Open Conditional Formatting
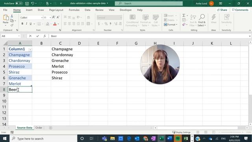The width and height of the screenshot is (252, 142). coord(132,21)
